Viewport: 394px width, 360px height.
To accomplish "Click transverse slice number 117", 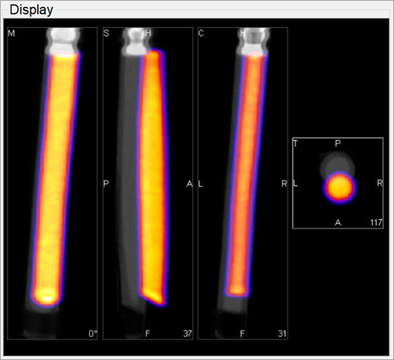I will (376, 223).
